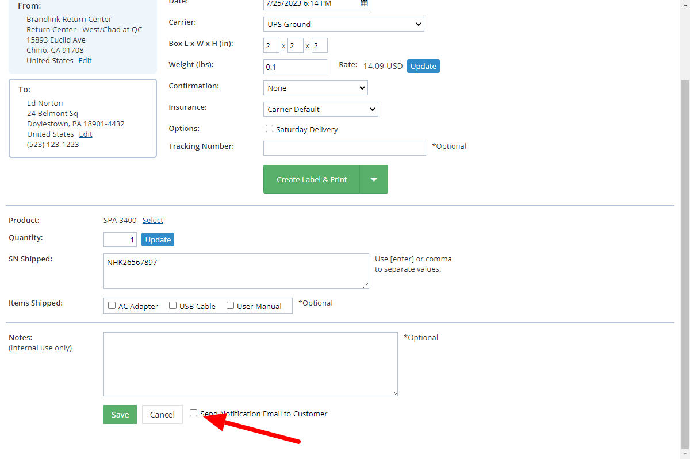Viewport: 690px width, 459px height.
Task: Edit the From return center address
Action: click(85, 61)
